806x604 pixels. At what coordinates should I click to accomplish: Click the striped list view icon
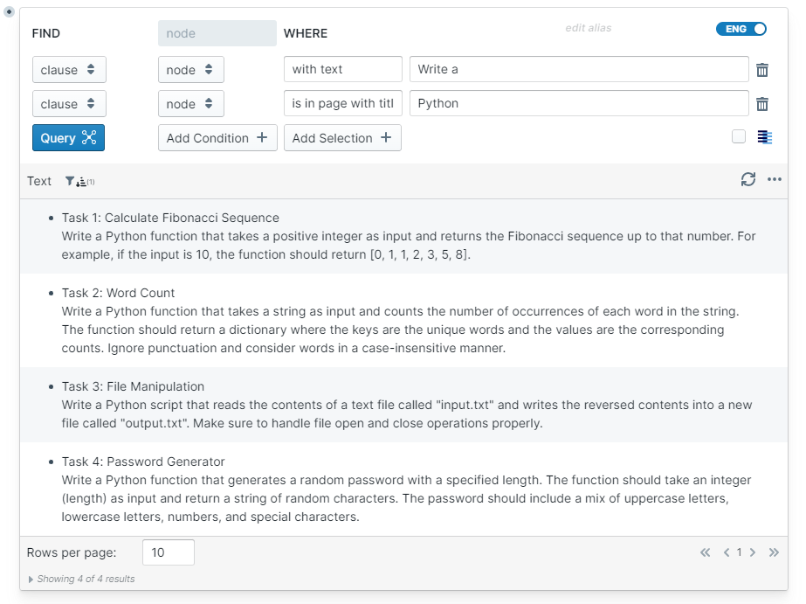pyautogui.click(x=766, y=137)
